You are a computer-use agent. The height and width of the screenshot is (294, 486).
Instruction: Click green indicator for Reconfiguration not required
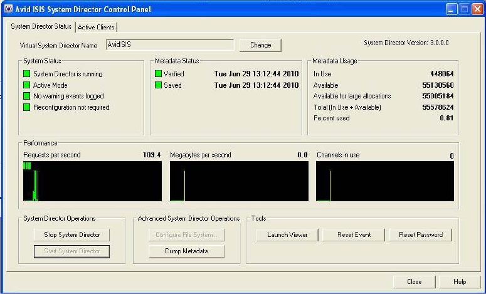[27, 107]
